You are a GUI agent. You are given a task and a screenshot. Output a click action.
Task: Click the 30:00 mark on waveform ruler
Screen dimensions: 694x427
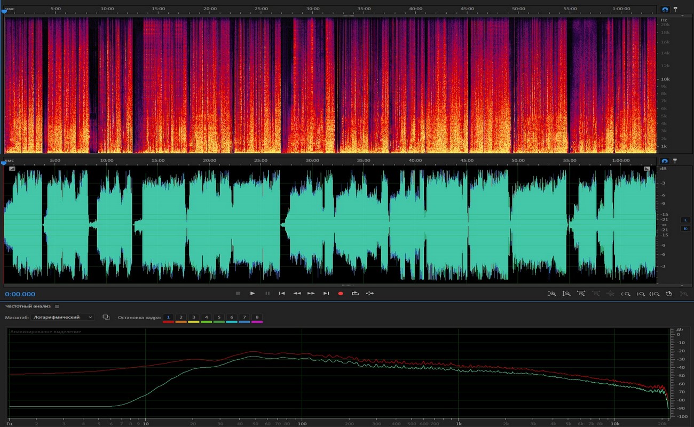tap(313, 160)
